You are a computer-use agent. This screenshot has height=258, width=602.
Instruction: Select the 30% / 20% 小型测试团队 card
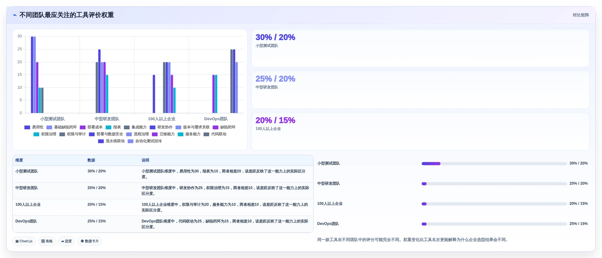coord(420,48)
